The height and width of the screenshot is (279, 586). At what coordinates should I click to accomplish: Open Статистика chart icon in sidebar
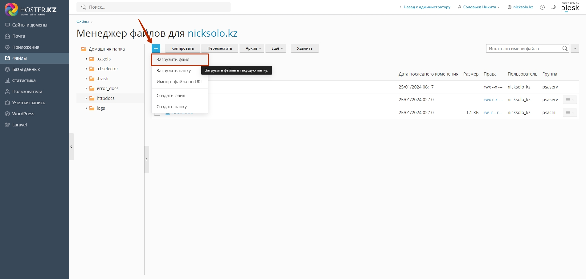pyautogui.click(x=7, y=80)
